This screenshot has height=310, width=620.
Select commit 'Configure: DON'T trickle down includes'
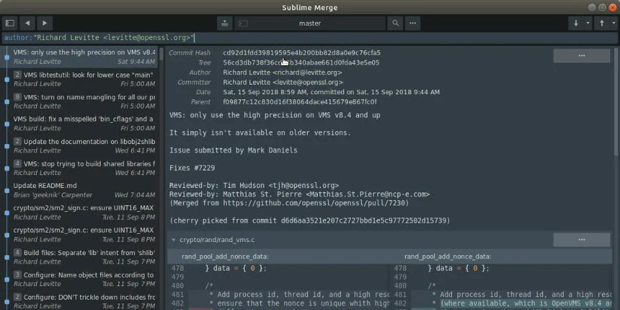(79, 302)
